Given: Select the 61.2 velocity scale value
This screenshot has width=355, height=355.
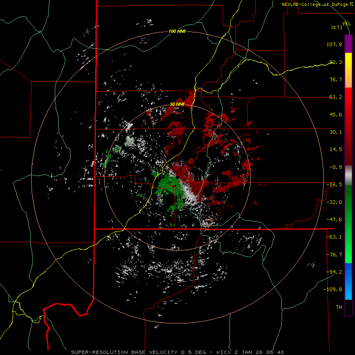Looking at the screenshot, I should (336, 97).
